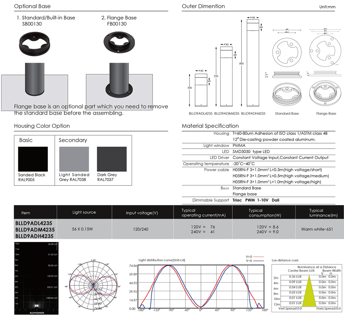
Task: Click the red and blue light distribution curve chart
Action: 201,287
